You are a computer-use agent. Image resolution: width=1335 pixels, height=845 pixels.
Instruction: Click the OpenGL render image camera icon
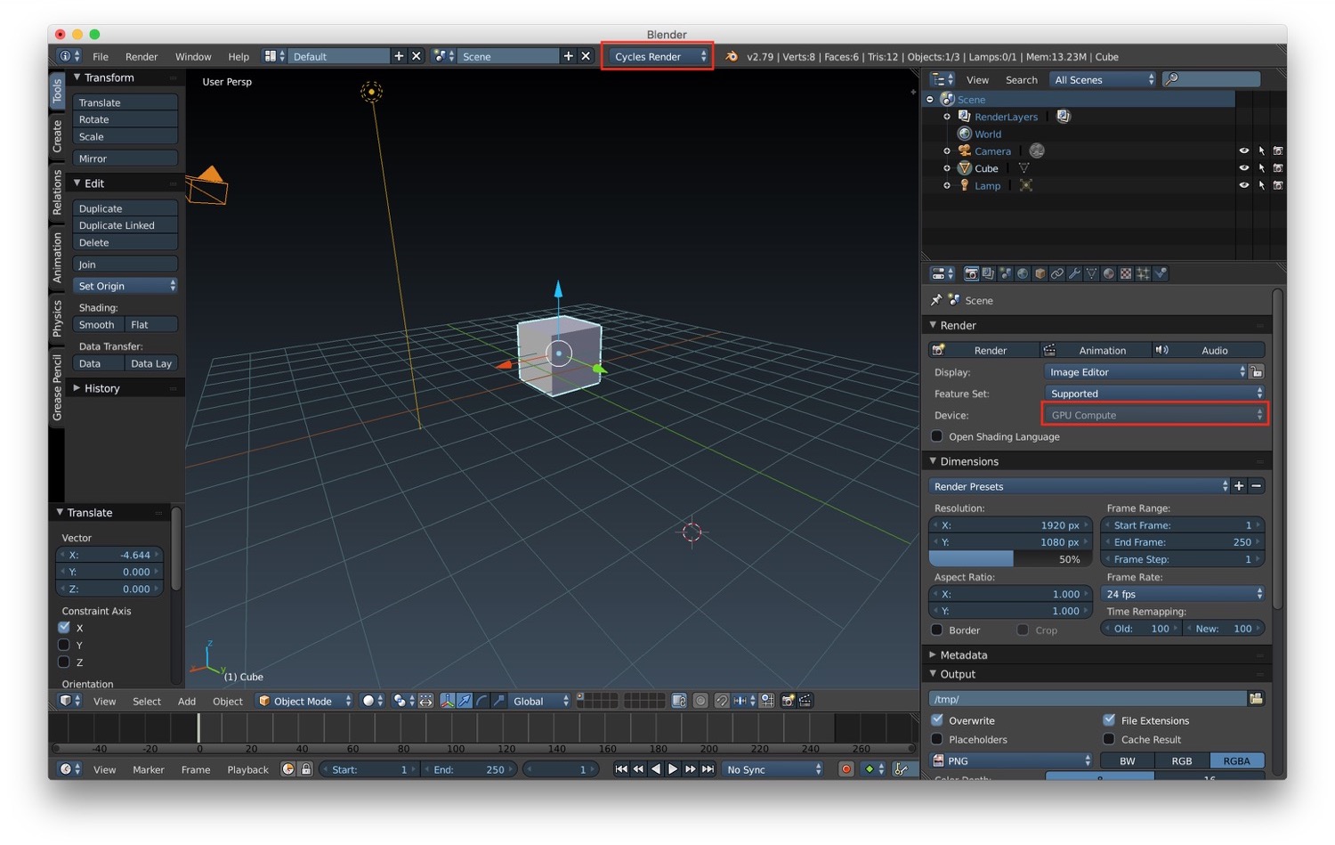coord(788,701)
